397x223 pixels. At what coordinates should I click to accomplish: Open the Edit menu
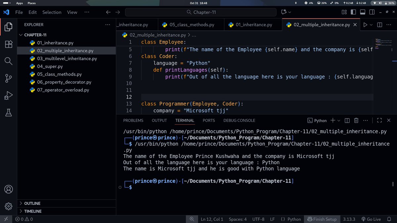tap(32, 12)
